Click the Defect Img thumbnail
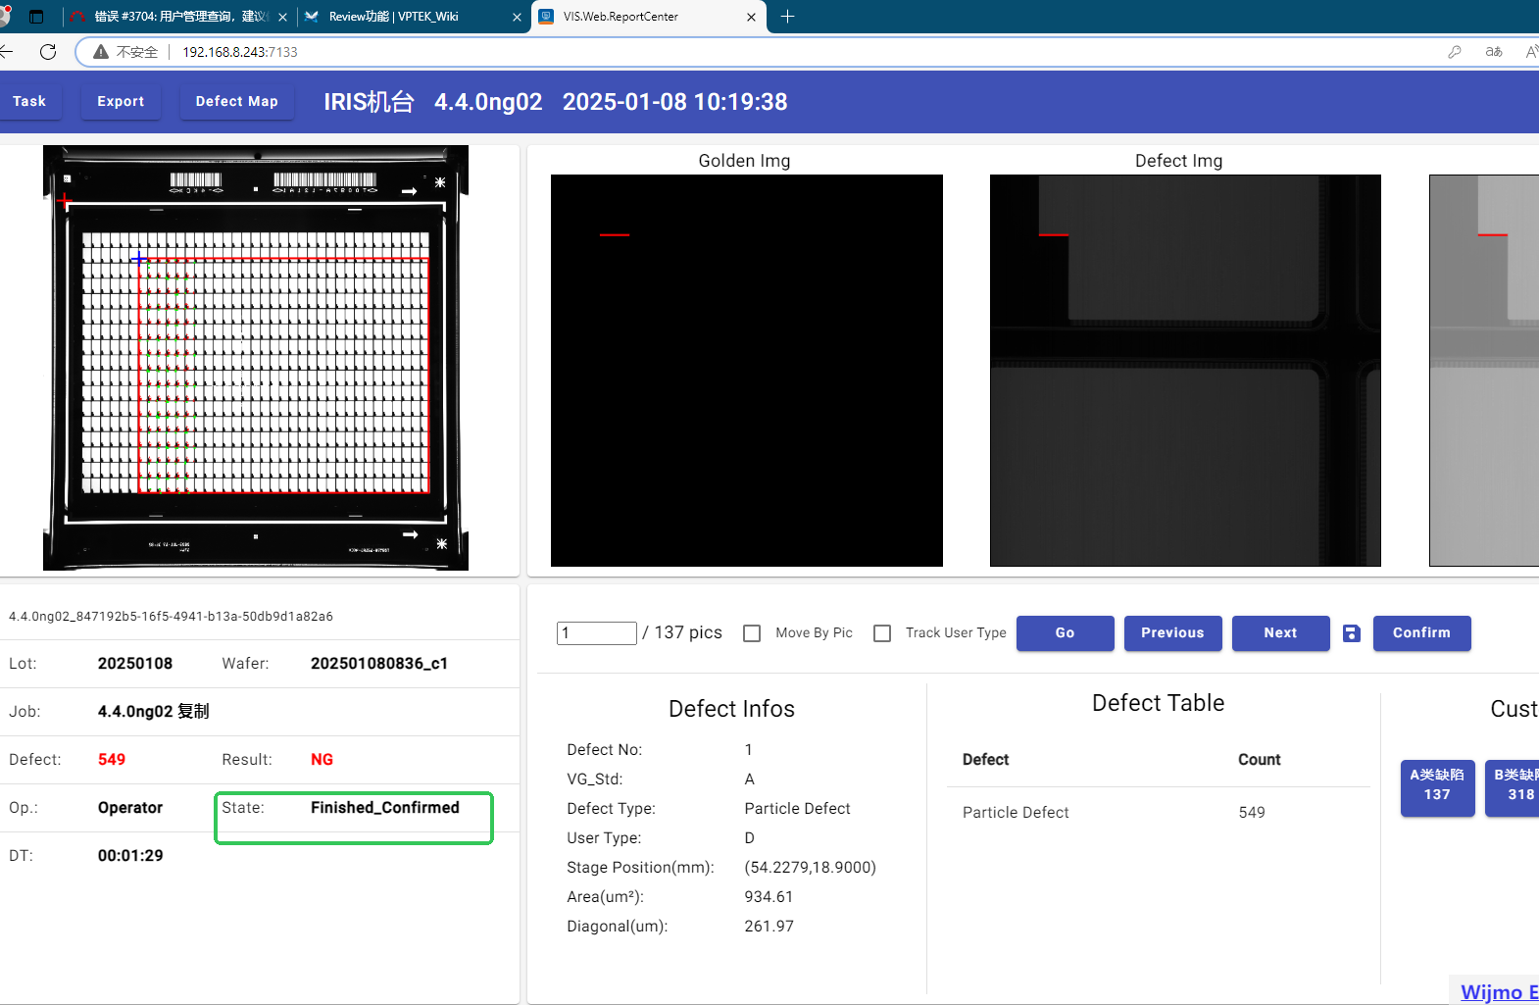 (x=1184, y=371)
